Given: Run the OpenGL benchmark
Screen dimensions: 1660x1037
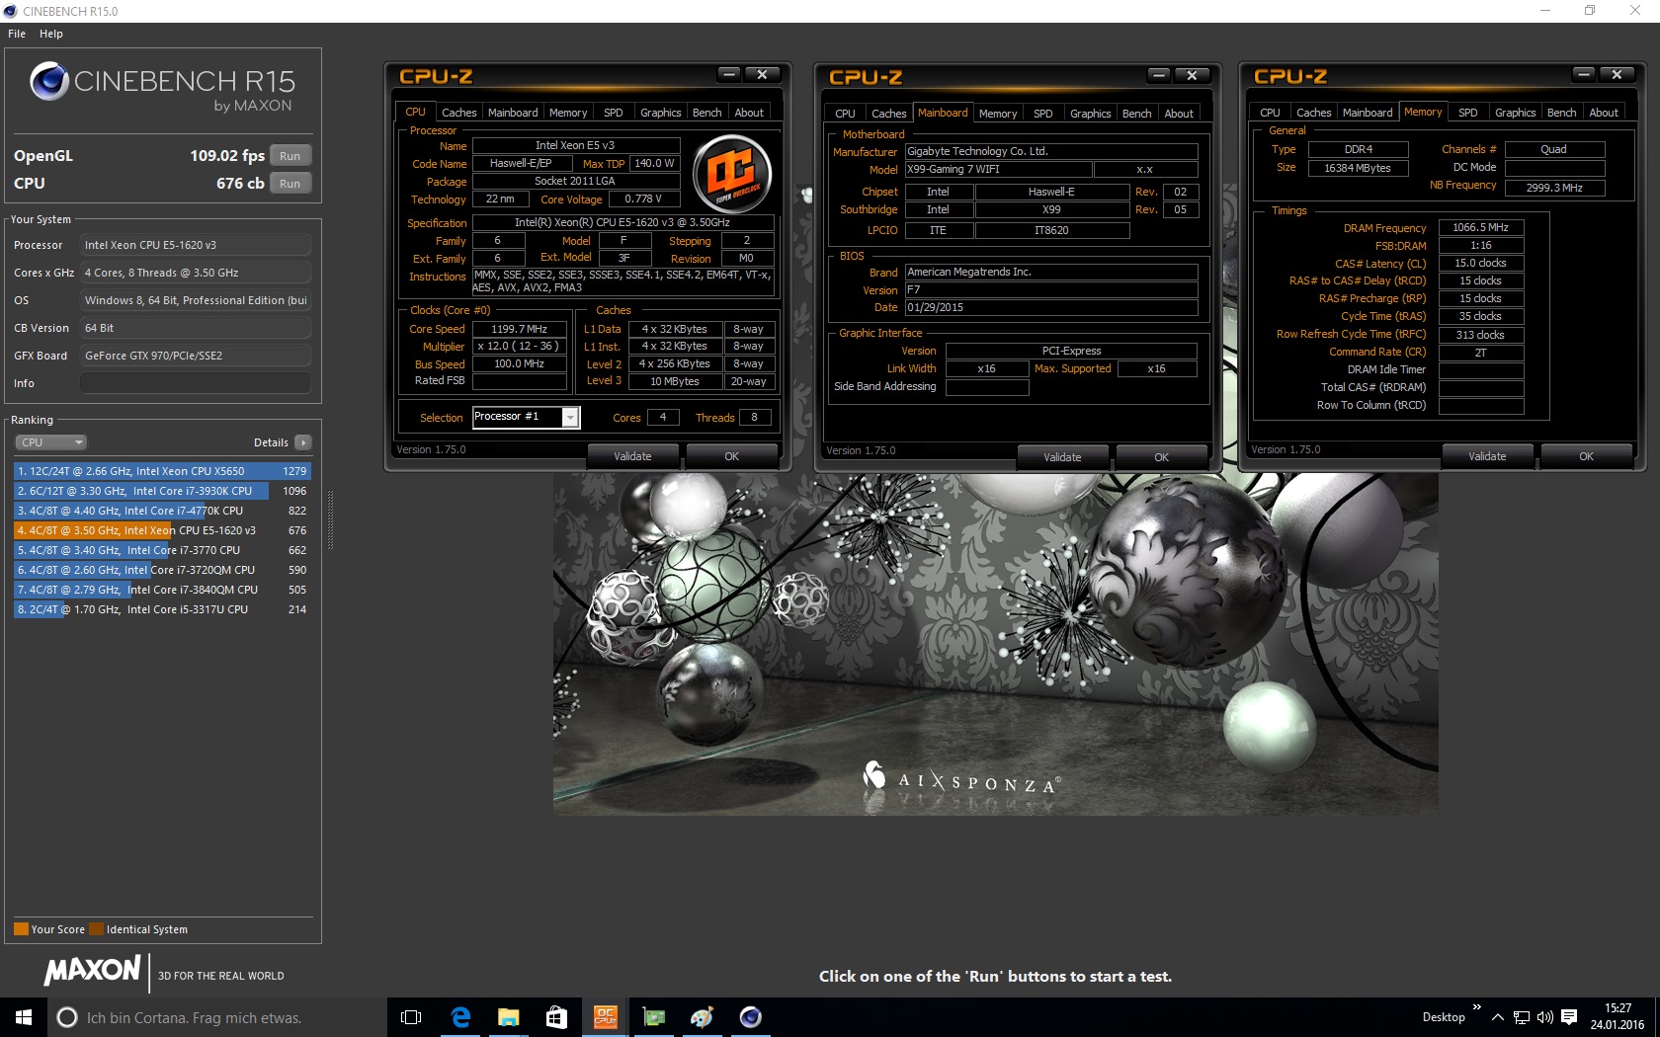Looking at the screenshot, I should point(290,156).
